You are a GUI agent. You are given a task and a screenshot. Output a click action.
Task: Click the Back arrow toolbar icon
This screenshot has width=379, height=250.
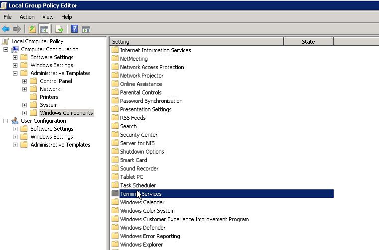[5, 29]
